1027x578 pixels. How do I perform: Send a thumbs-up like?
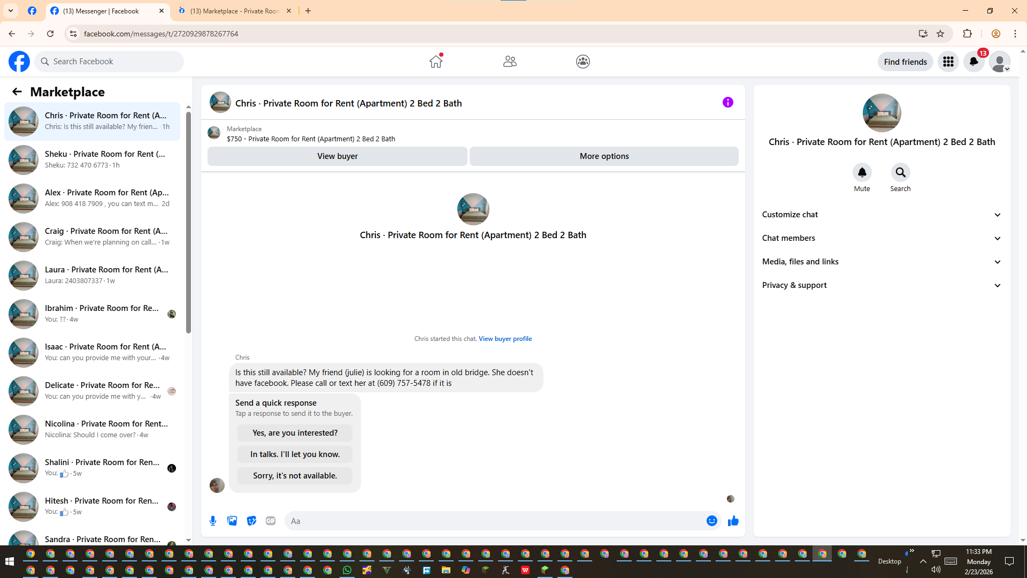pyautogui.click(x=733, y=521)
